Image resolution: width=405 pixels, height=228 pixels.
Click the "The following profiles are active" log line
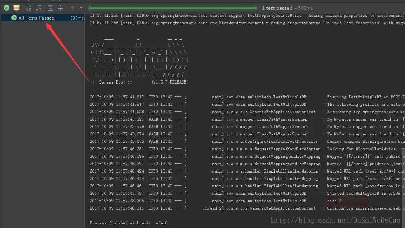click(x=247, y=105)
